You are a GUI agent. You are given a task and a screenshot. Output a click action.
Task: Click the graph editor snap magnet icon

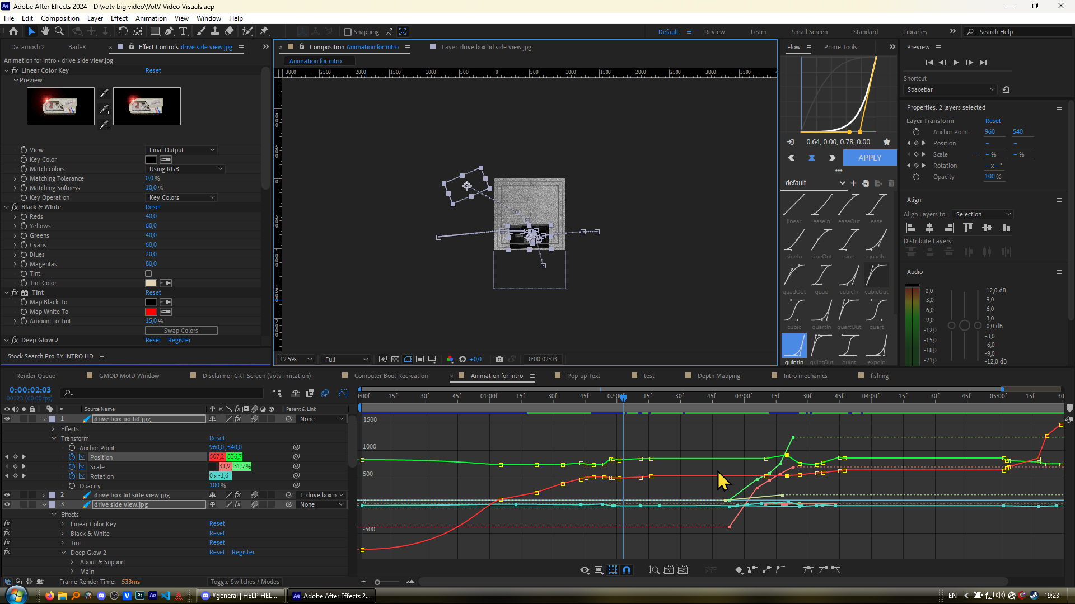point(627,570)
